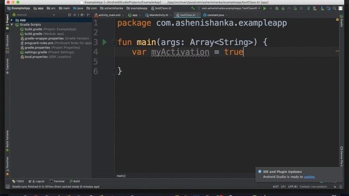
Task: Click the Gradle sync finished status message
Action: [x=56, y=187]
